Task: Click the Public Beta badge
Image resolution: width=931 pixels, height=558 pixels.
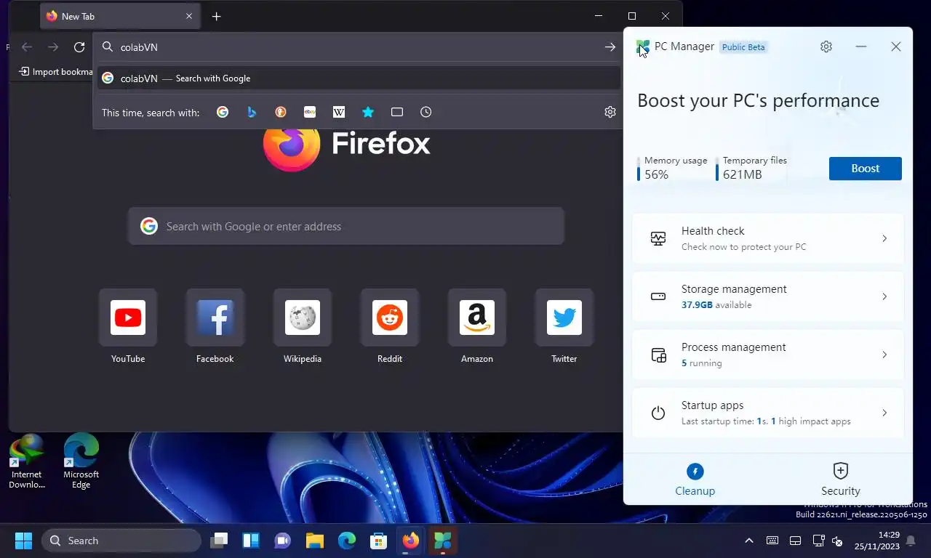Action: pyautogui.click(x=743, y=47)
